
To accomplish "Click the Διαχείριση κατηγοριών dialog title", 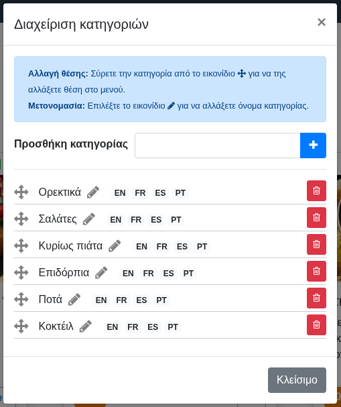I will point(81,24).
